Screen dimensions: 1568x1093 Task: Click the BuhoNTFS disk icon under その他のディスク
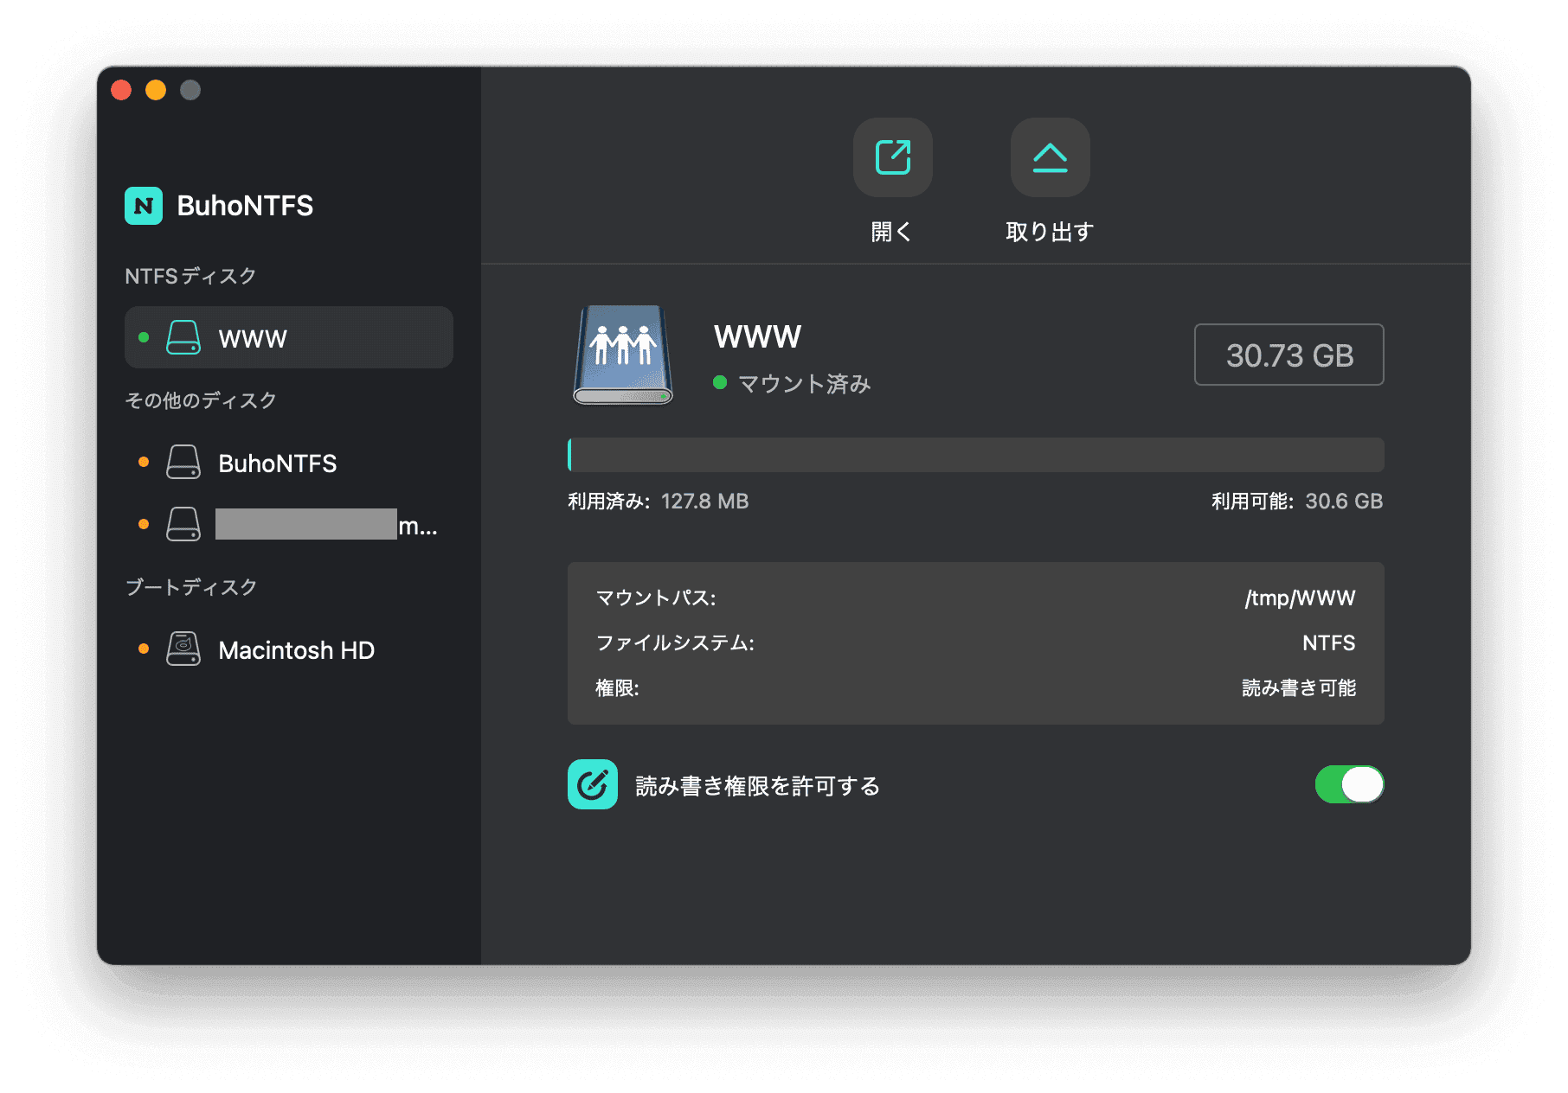click(183, 462)
